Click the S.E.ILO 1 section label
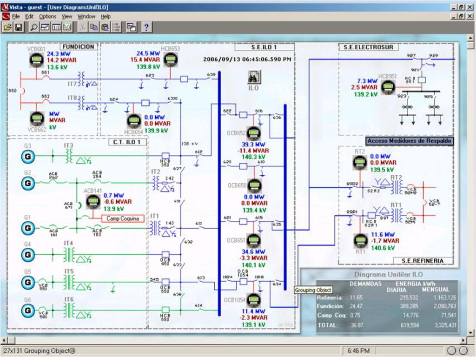This screenshot has height=357, width=476. [264, 47]
